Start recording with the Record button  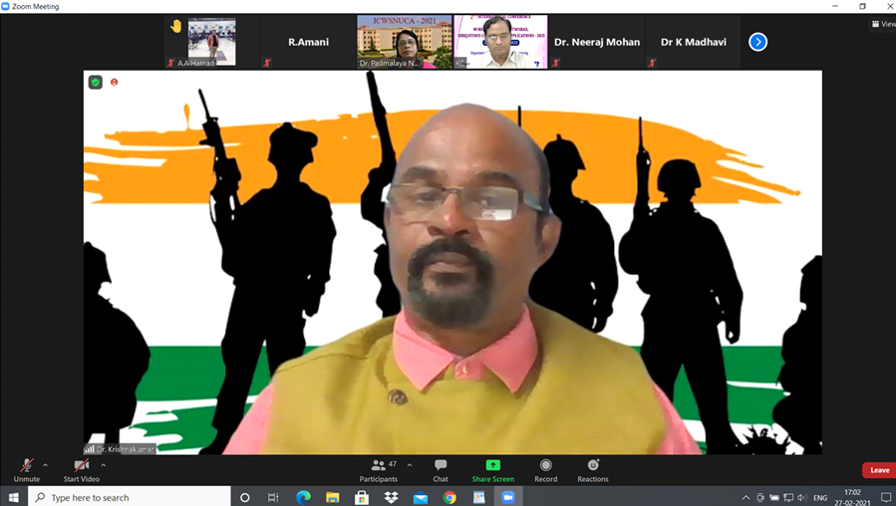(545, 469)
